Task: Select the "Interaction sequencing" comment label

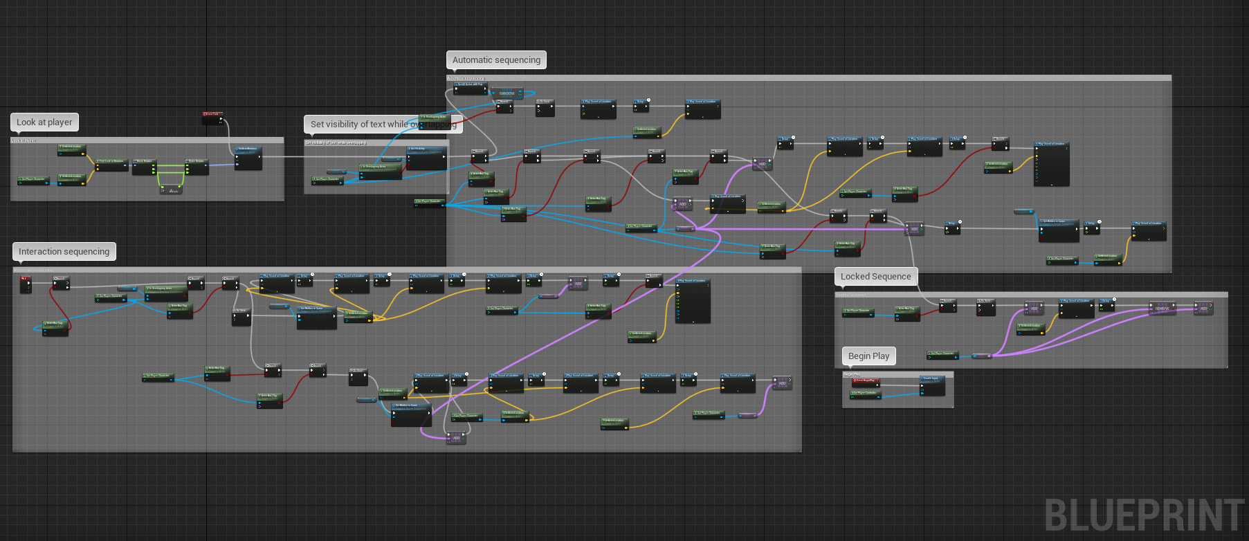Action: click(64, 252)
